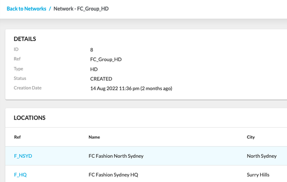
Task: Click the Status field label
Action: coord(20,78)
